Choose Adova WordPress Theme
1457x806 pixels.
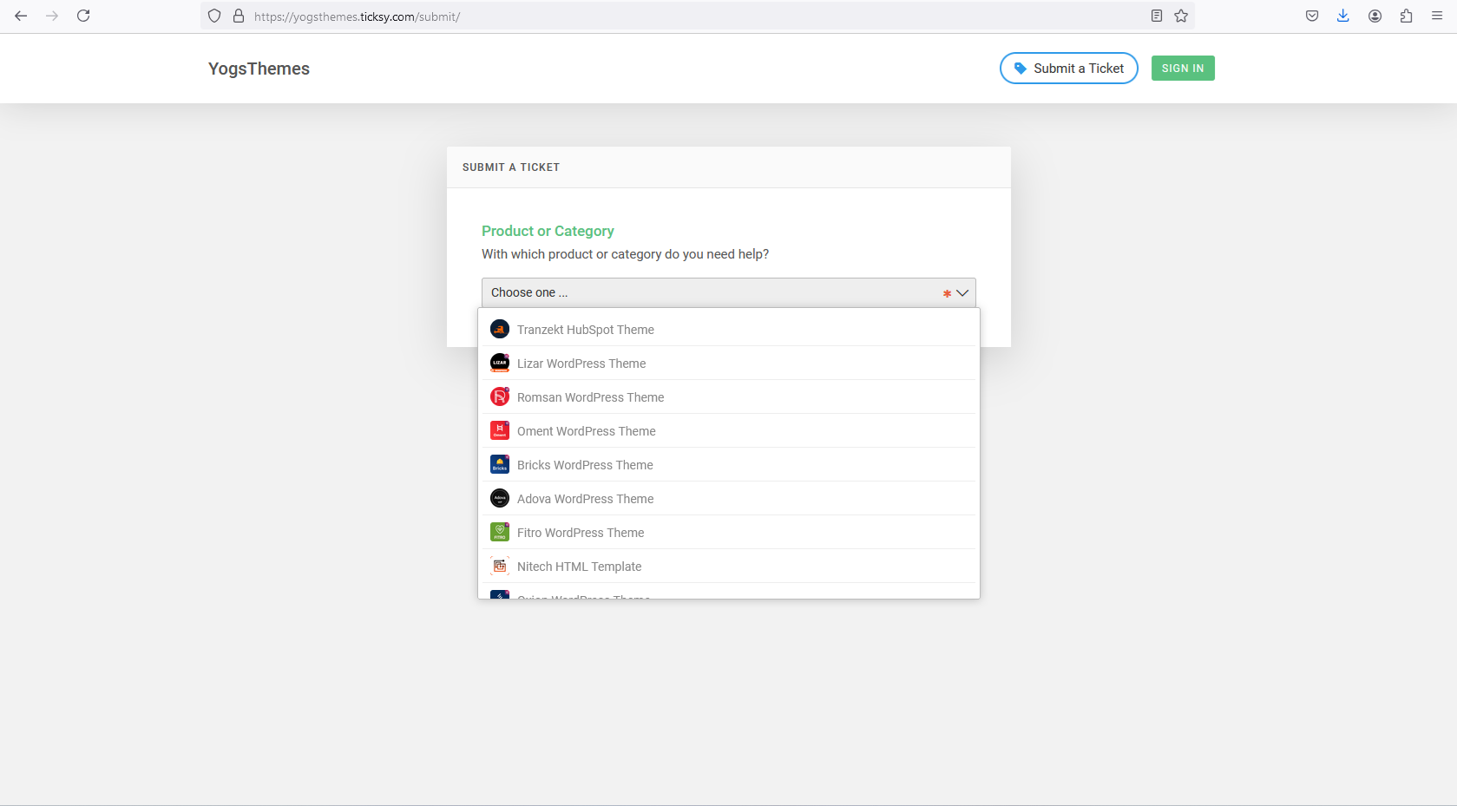pos(729,499)
